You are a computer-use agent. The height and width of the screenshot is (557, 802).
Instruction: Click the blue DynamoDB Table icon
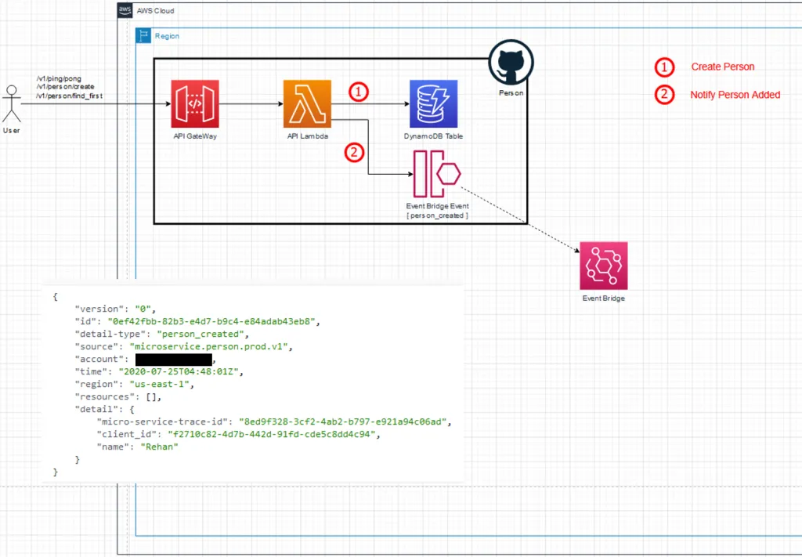(x=433, y=103)
